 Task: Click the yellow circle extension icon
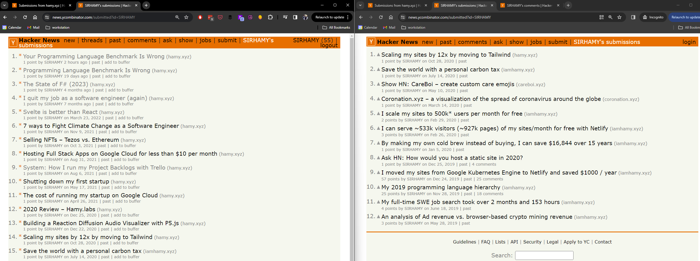[x=260, y=17]
